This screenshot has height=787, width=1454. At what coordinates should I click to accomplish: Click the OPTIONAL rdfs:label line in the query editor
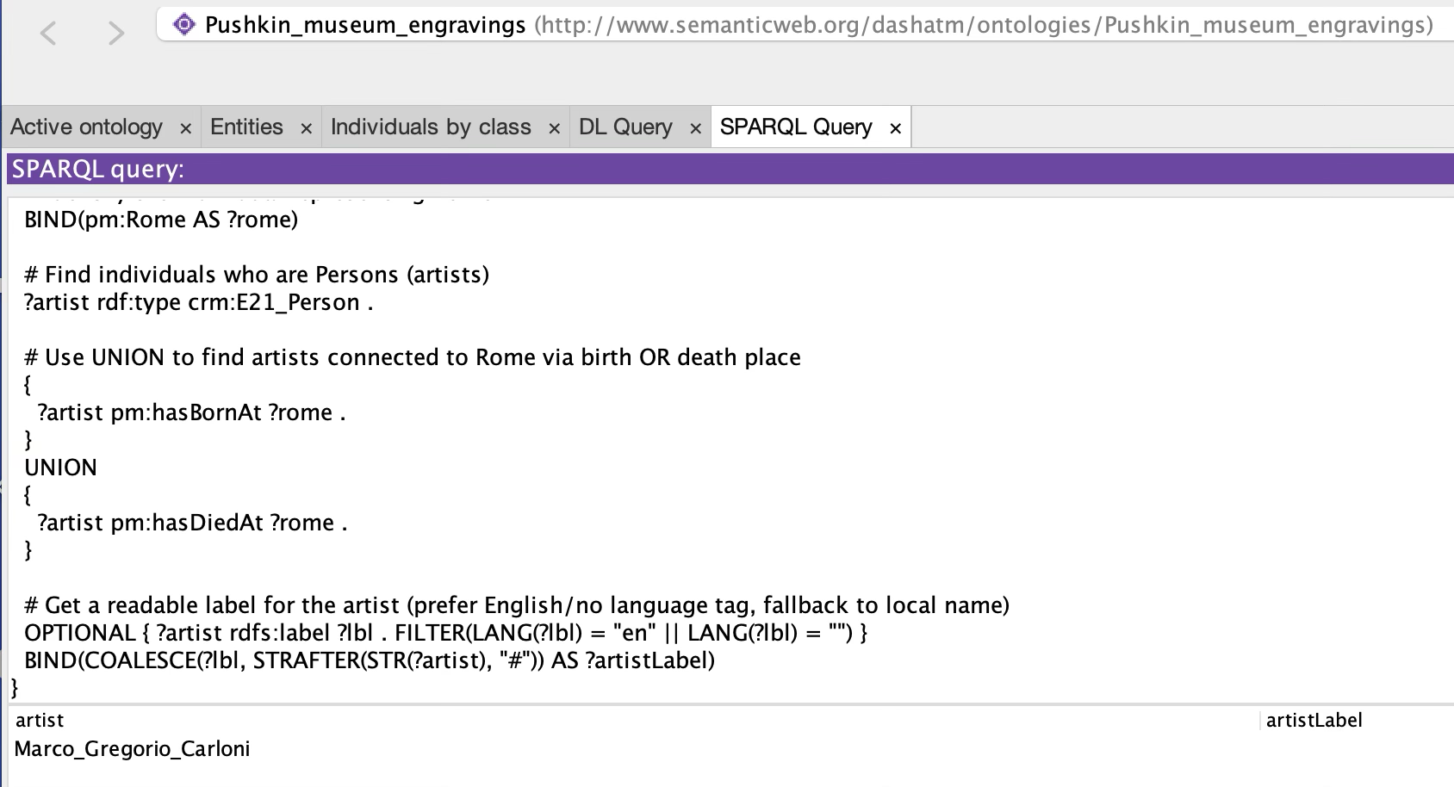[x=445, y=633]
